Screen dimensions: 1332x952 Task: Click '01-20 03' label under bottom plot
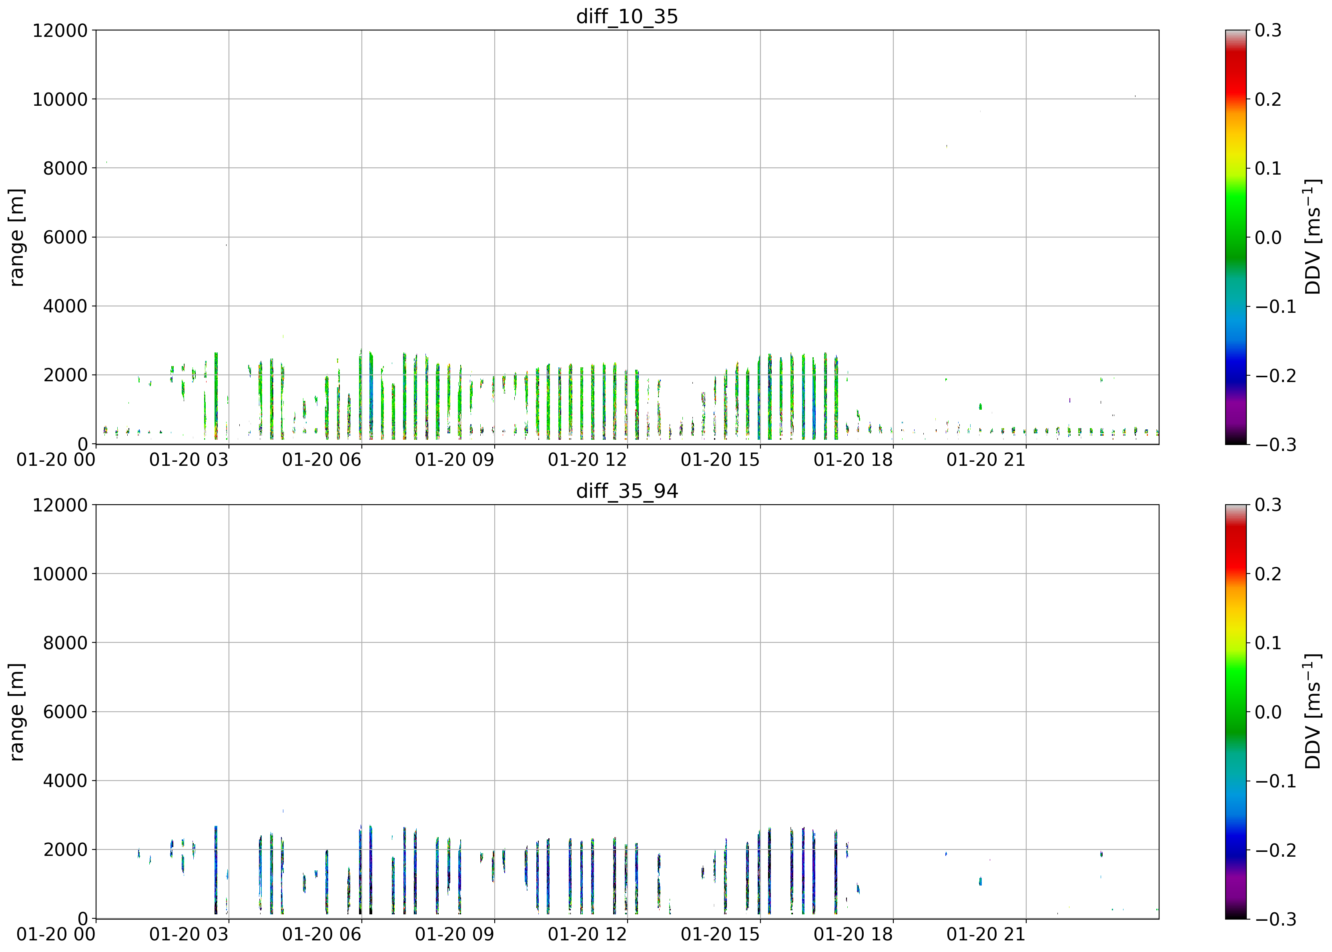coord(189,934)
